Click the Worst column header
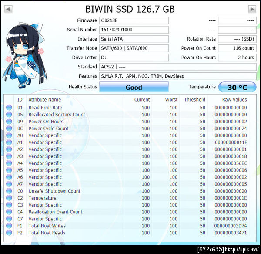 click(x=171, y=99)
